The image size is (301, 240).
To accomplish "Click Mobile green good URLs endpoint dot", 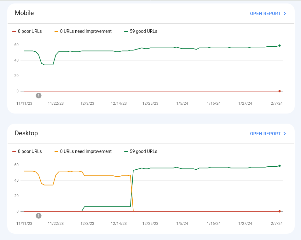I will tap(280, 45).
